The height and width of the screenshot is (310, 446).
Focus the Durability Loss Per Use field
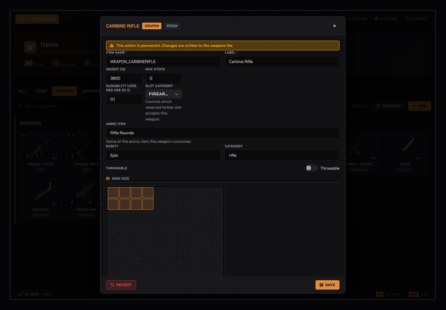click(x=124, y=99)
